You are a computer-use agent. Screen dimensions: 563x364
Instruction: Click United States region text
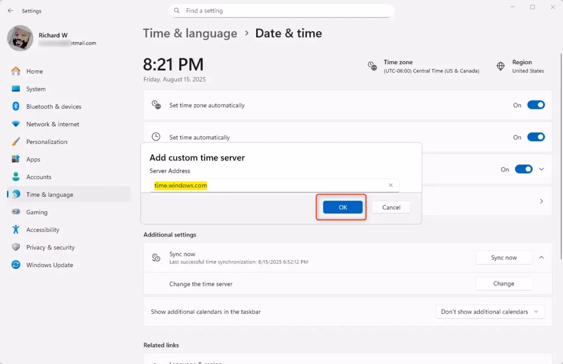[528, 71]
